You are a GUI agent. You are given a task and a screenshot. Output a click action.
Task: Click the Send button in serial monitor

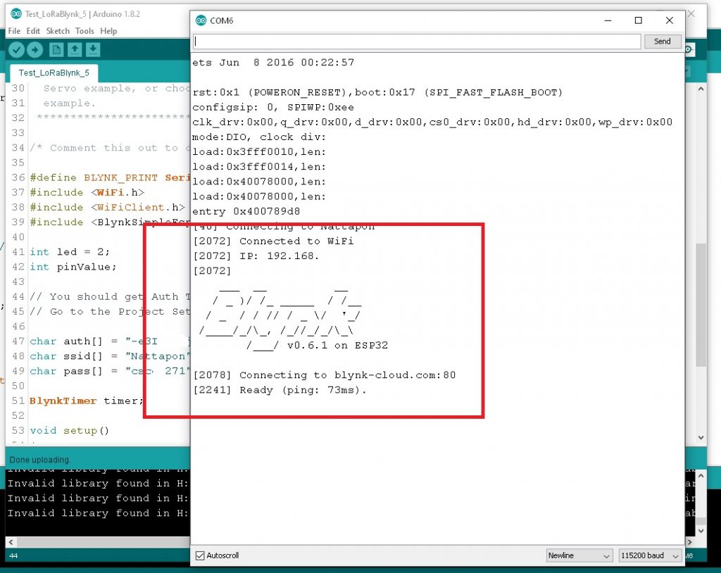tap(662, 42)
